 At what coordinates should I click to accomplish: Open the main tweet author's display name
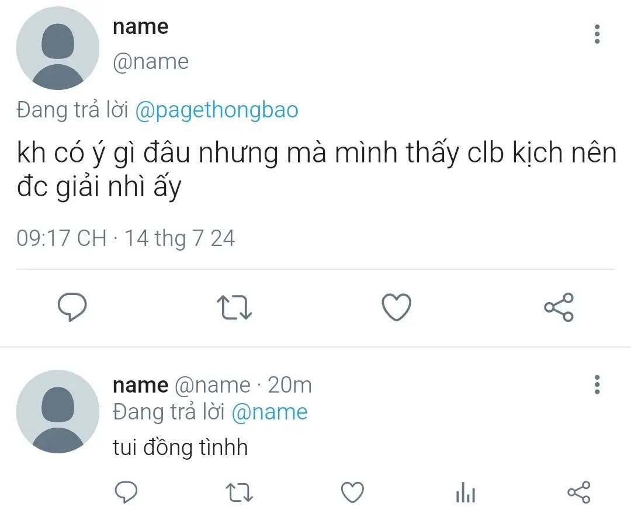click(x=140, y=26)
